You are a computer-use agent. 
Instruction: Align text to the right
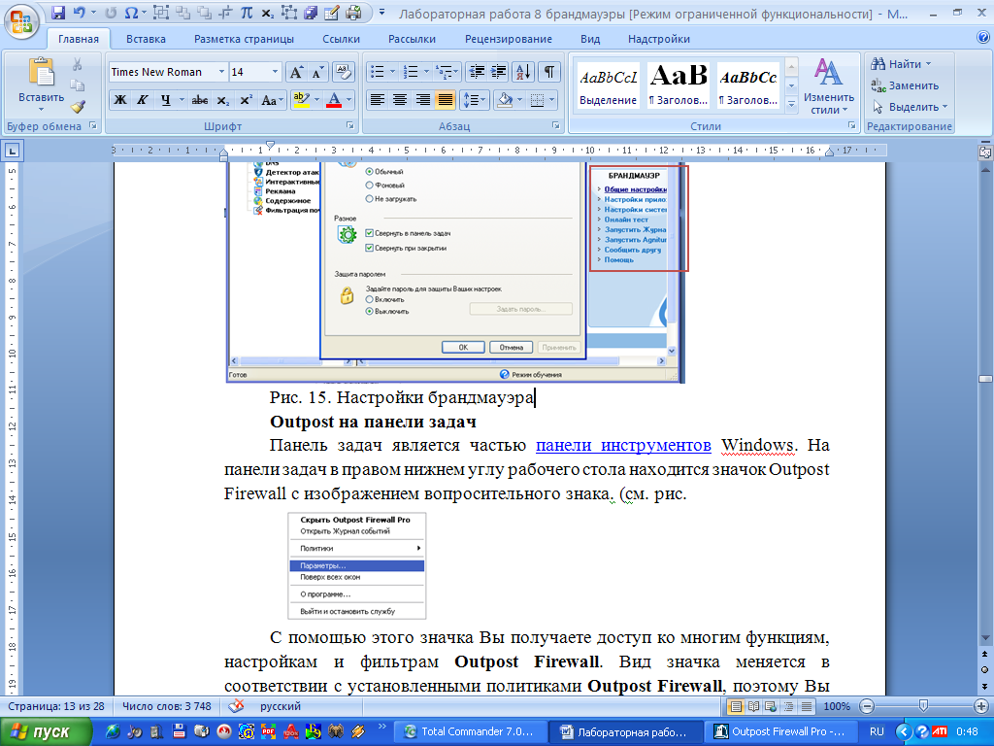(423, 100)
